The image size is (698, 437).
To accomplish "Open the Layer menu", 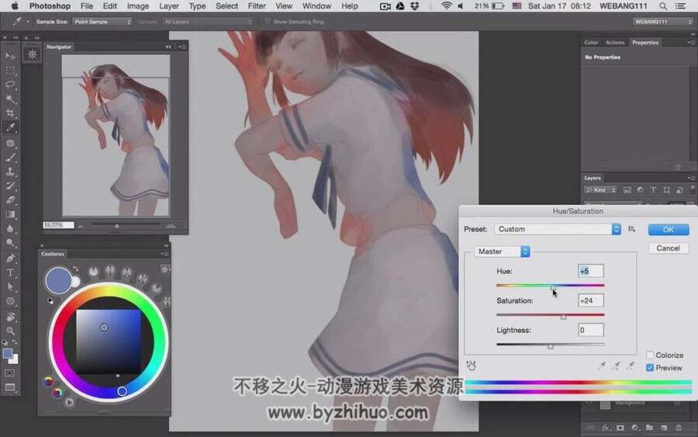I will coord(169,6).
